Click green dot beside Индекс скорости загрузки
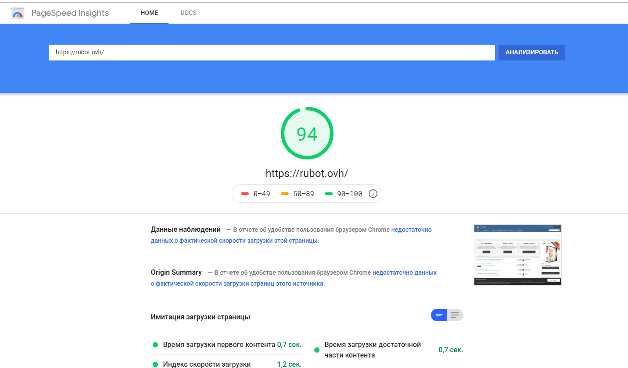This screenshot has width=628, height=368. 155,364
